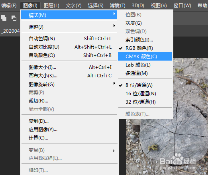Open the 3D(D) menu
Screen dimensions: 208x175
click(x=138, y=6)
